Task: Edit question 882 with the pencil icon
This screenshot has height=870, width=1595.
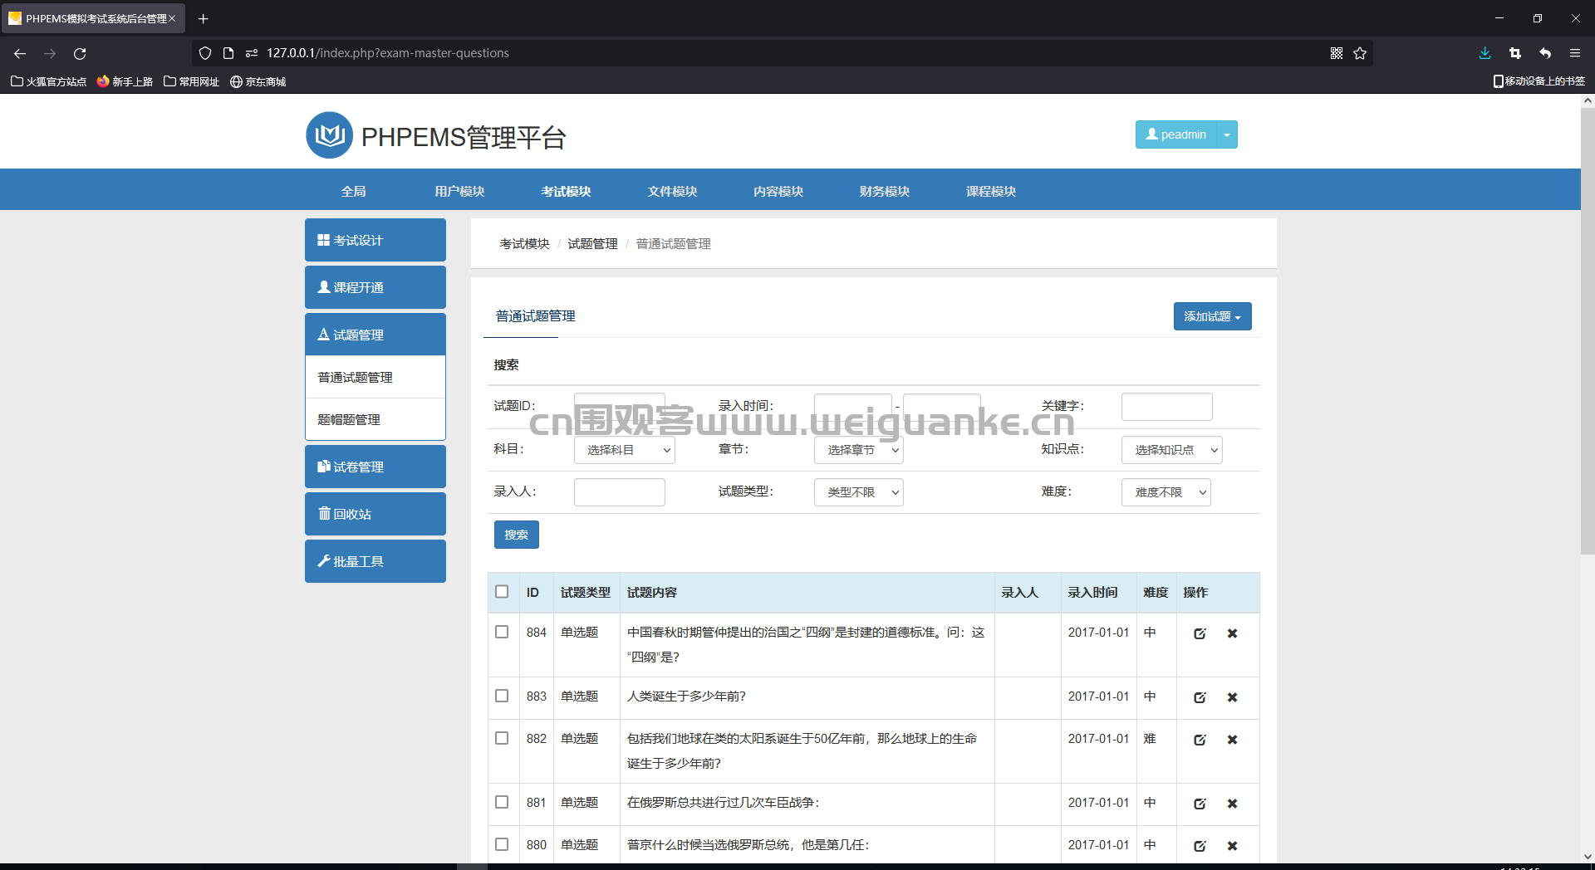Action: click(x=1200, y=740)
